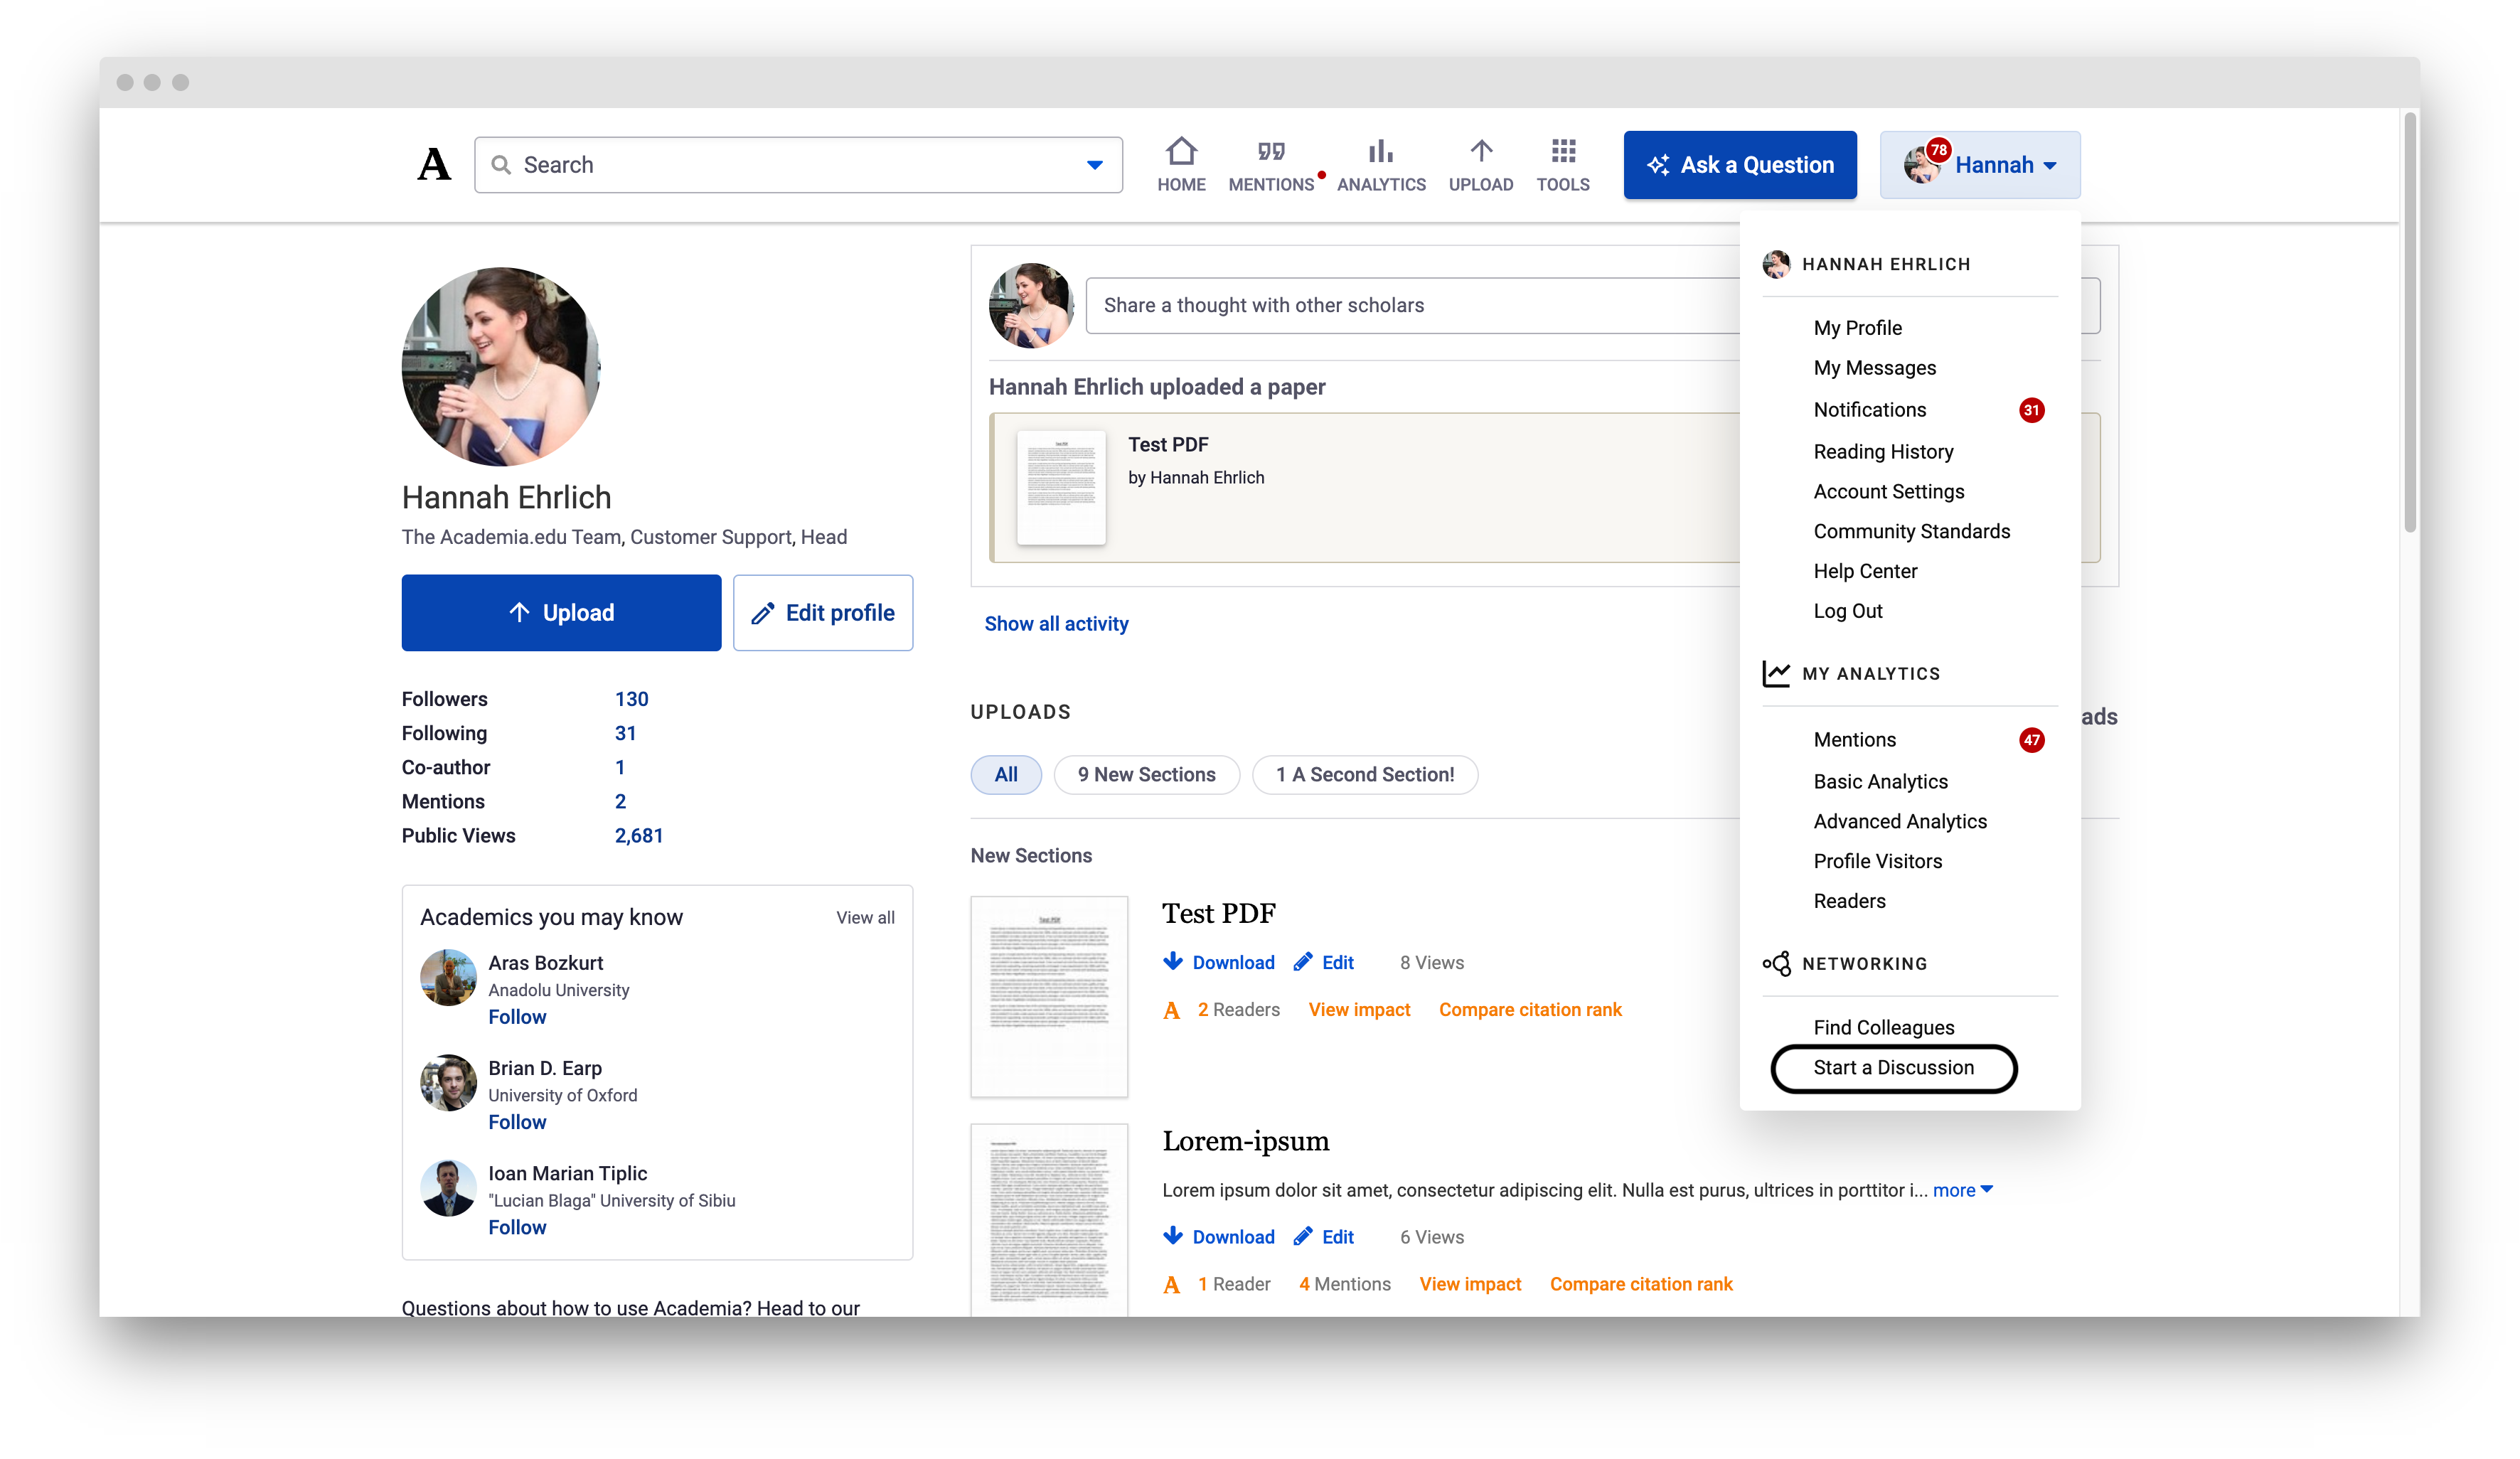Open Advanced Analytics menu item

[x=1900, y=822]
